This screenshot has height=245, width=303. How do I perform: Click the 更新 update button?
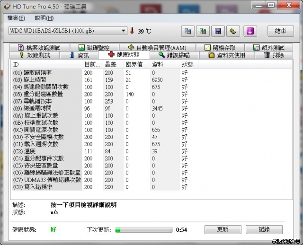tap(223, 229)
